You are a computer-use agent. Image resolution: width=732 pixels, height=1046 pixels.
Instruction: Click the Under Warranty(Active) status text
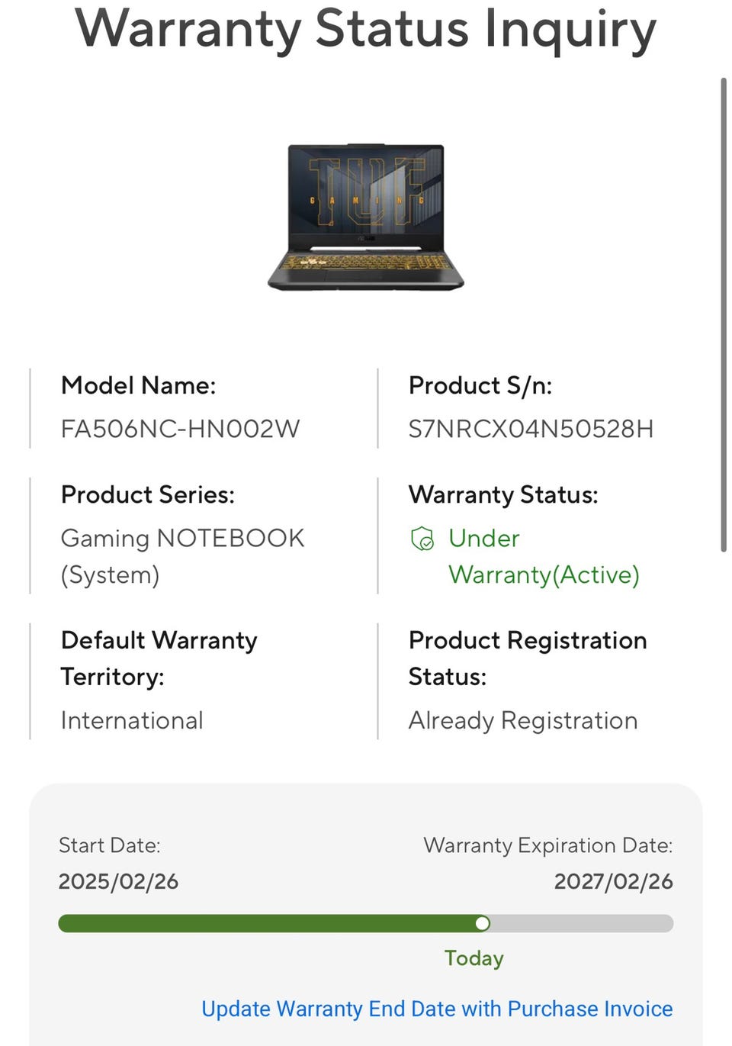(x=544, y=556)
